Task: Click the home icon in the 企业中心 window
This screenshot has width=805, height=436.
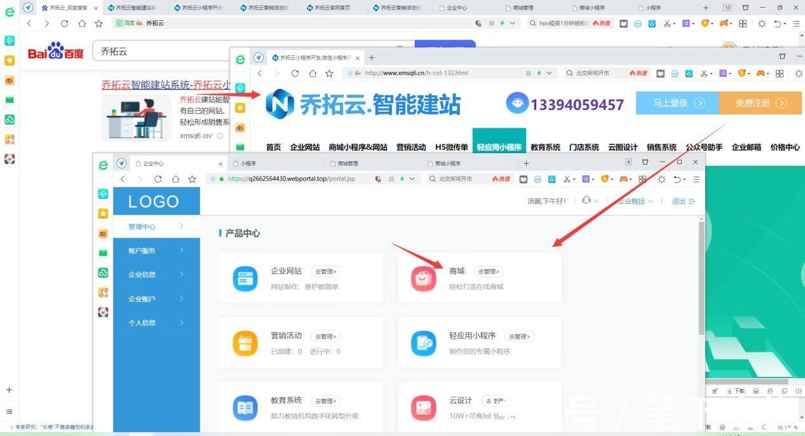Action: tap(175, 179)
